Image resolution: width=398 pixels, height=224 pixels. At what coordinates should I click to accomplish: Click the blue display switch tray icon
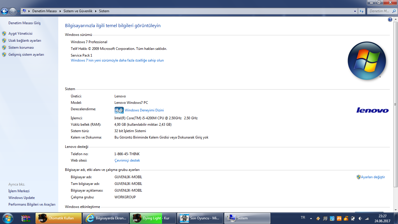[332, 218]
